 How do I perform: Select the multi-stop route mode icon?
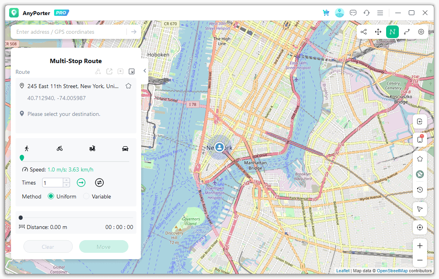[392, 32]
